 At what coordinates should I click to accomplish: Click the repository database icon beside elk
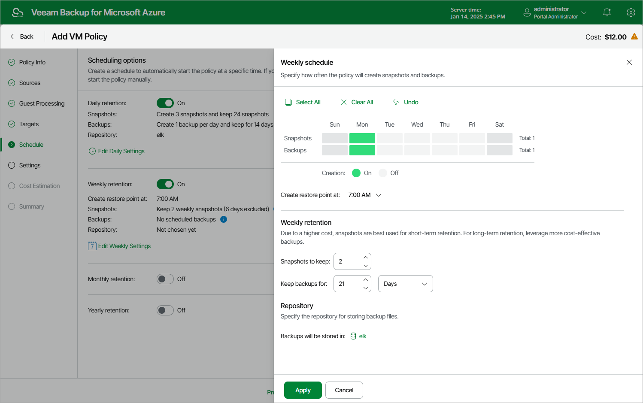click(353, 336)
